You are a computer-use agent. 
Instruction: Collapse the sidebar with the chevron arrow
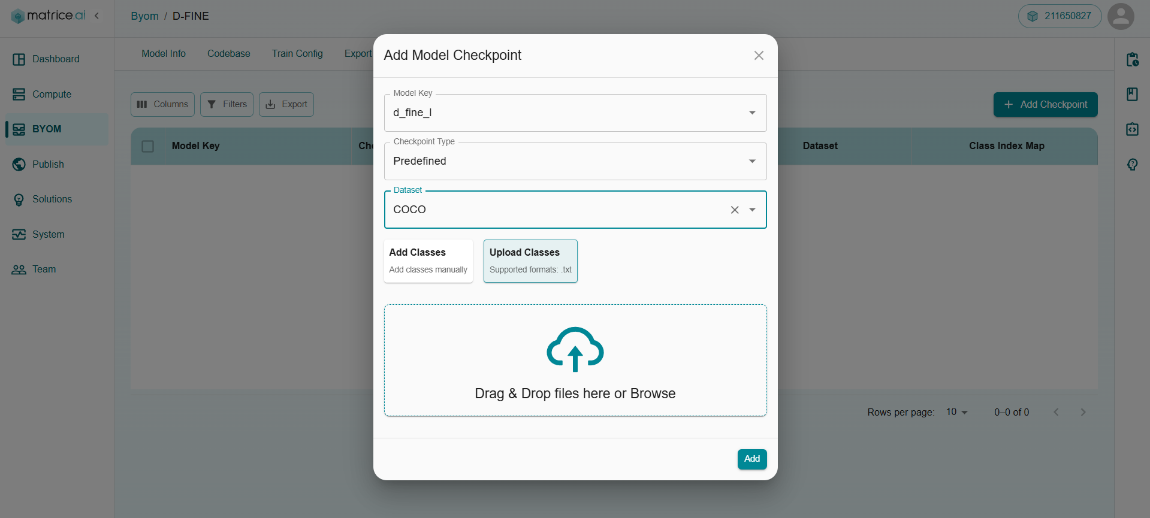97,16
